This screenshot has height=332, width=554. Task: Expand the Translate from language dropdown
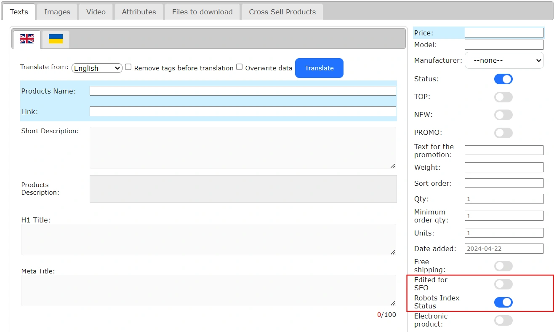click(x=97, y=68)
